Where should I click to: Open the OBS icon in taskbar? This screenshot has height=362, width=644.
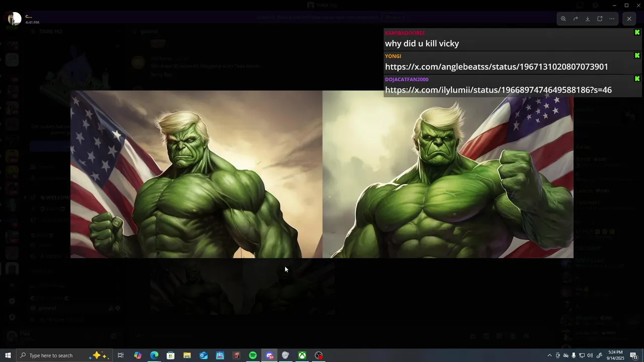318,355
